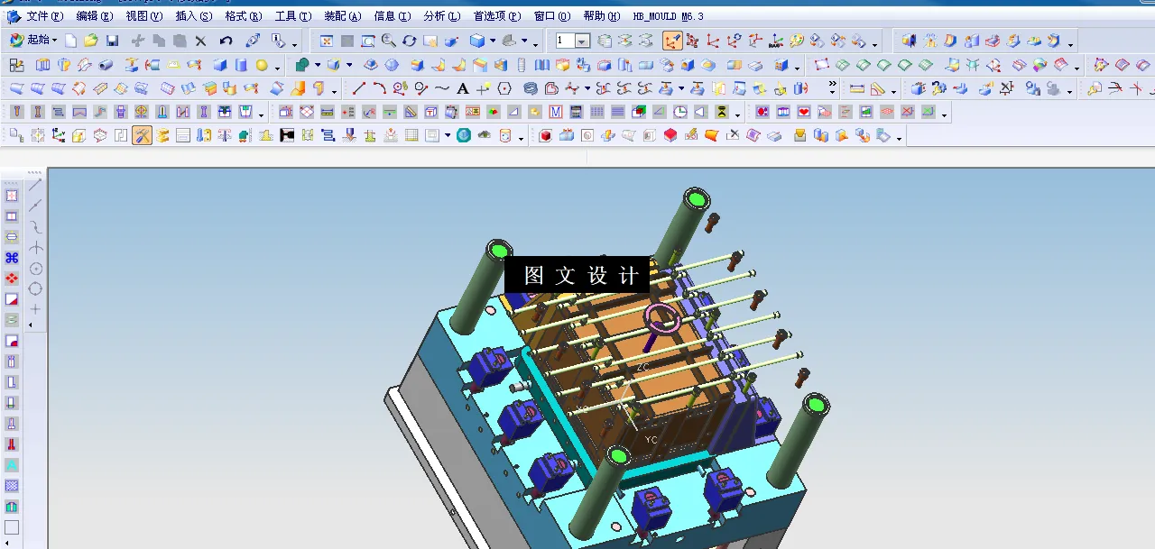Click the Save icon

pos(112,41)
